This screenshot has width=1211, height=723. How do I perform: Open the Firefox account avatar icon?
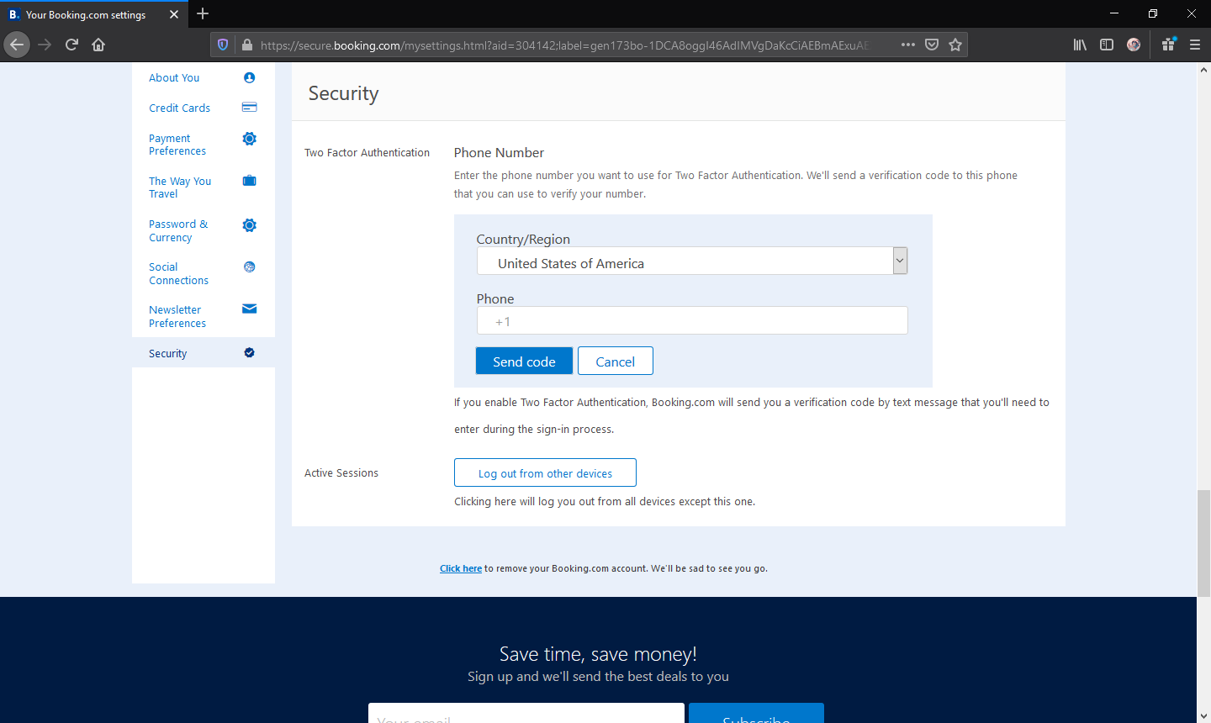pyautogui.click(x=1134, y=45)
